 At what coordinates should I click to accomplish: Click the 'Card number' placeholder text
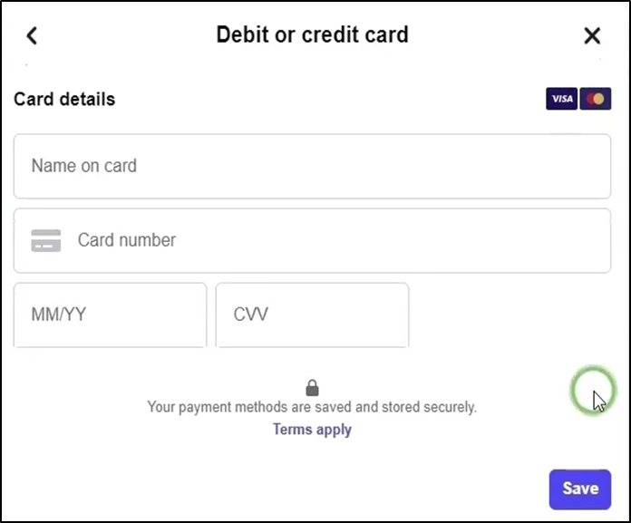coord(127,240)
